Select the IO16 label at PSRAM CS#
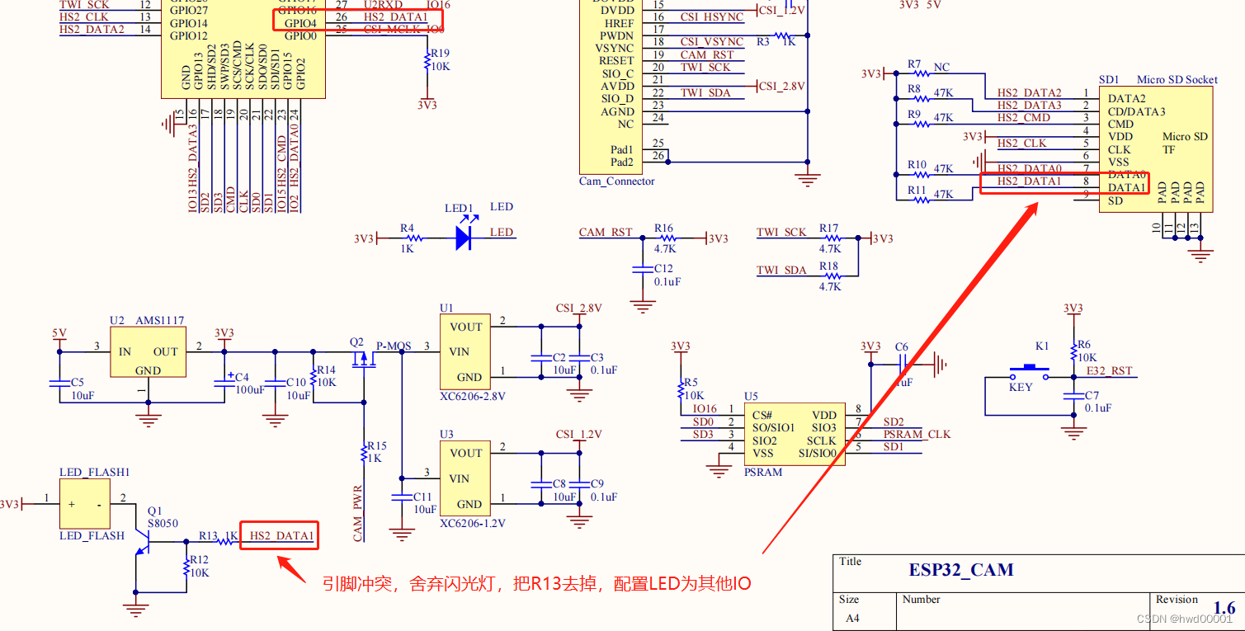Image resolution: width=1245 pixels, height=631 pixels. click(x=705, y=408)
